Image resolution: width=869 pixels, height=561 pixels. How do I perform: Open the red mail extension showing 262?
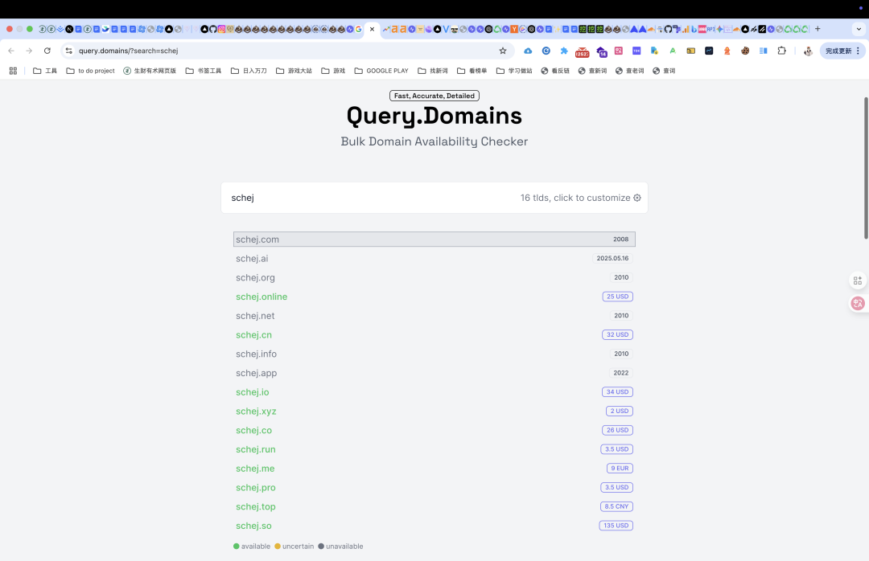[x=582, y=51]
